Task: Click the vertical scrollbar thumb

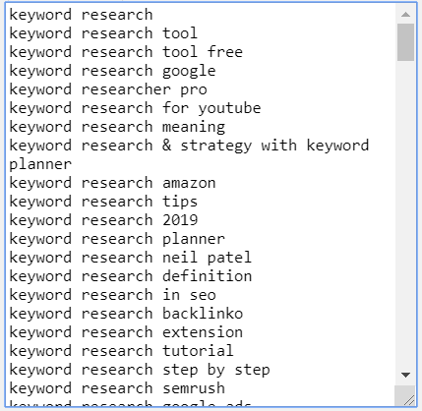Action: [x=405, y=42]
